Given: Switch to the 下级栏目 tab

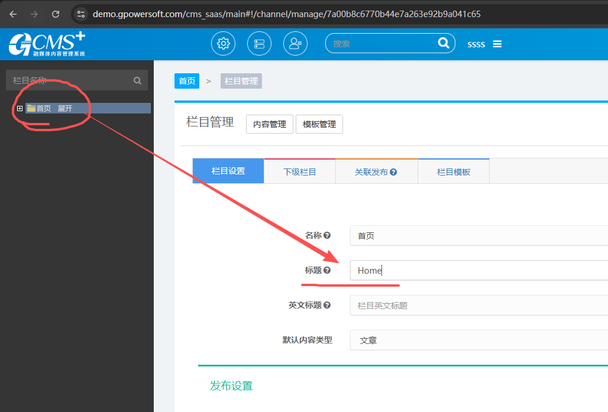Looking at the screenshot, I should 299,172.
